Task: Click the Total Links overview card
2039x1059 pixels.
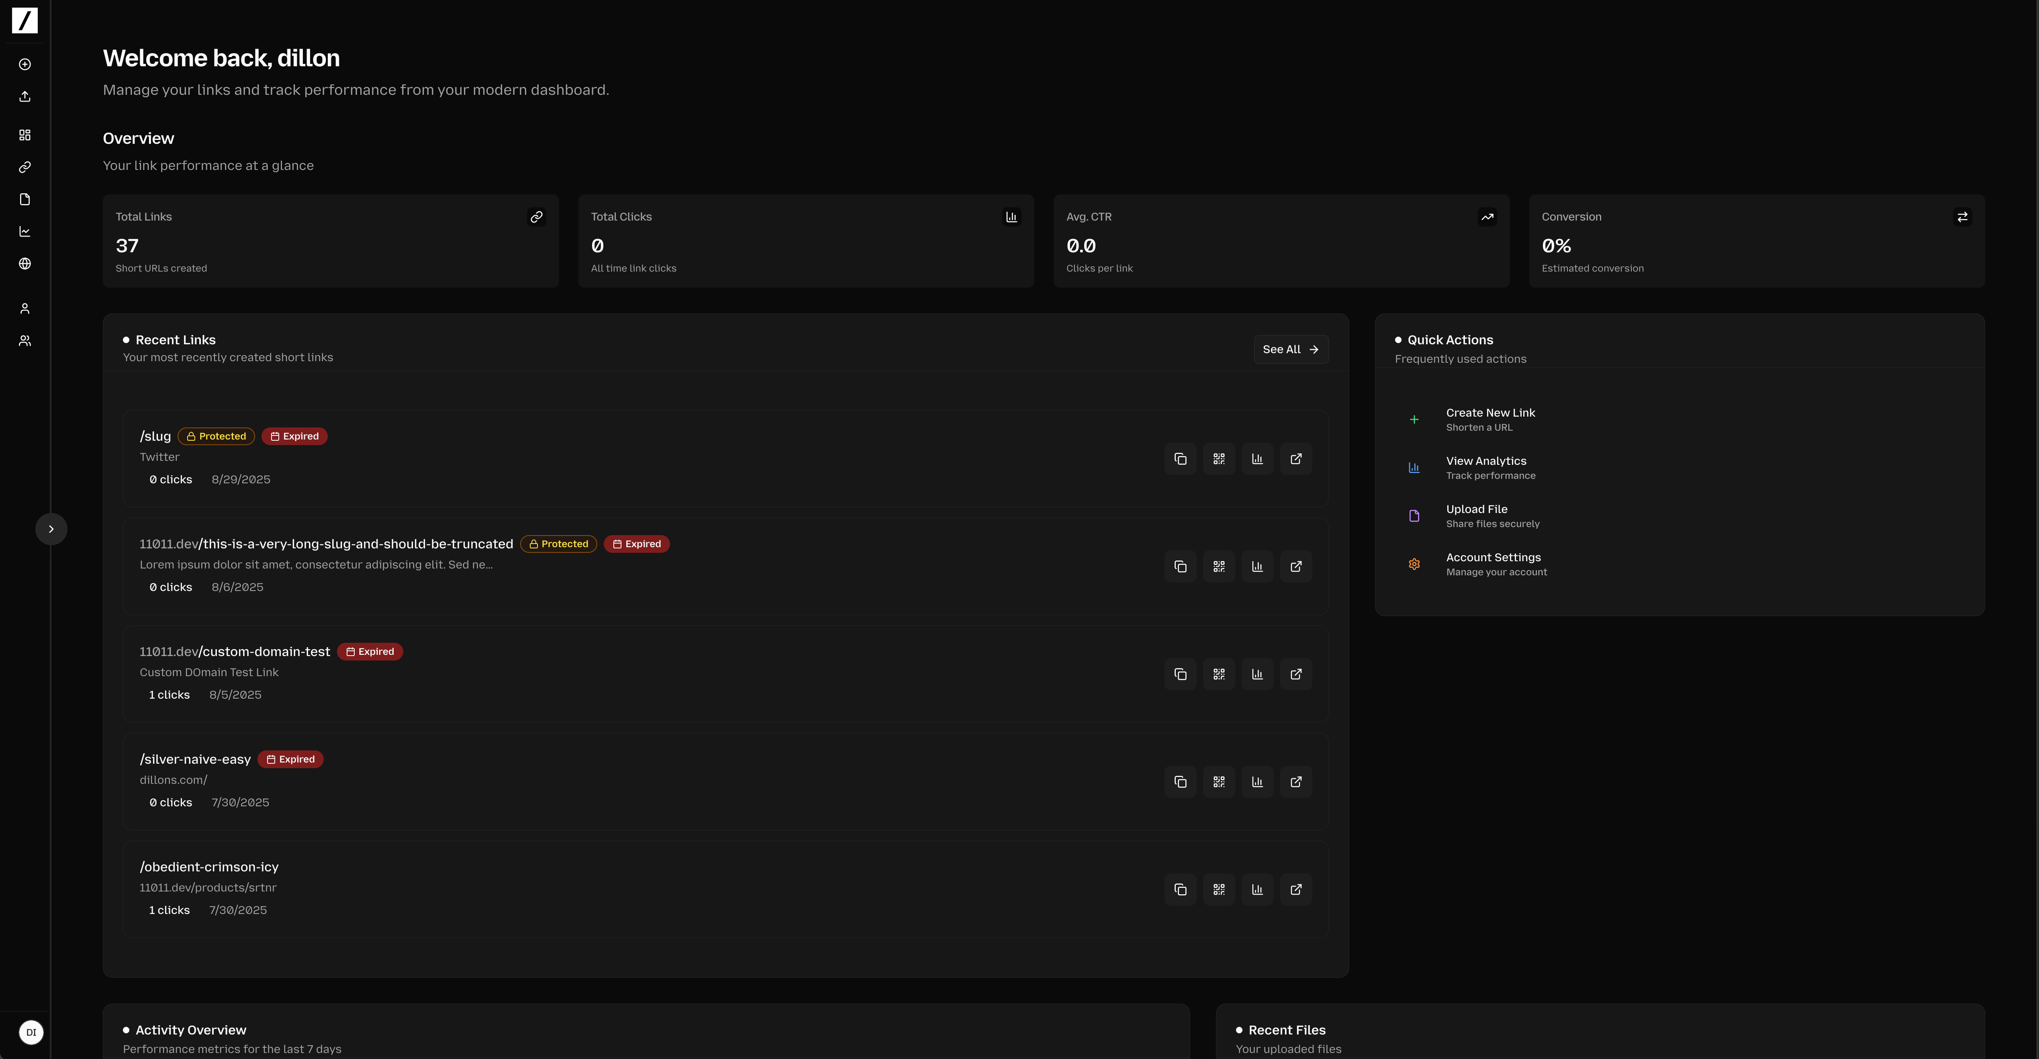Action: (x=330, y=241)
